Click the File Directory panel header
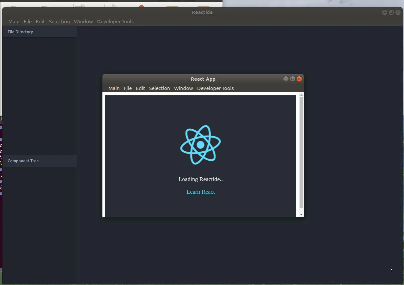The height and width of the screenshot is (285, 404). click(x=40, y=32)
